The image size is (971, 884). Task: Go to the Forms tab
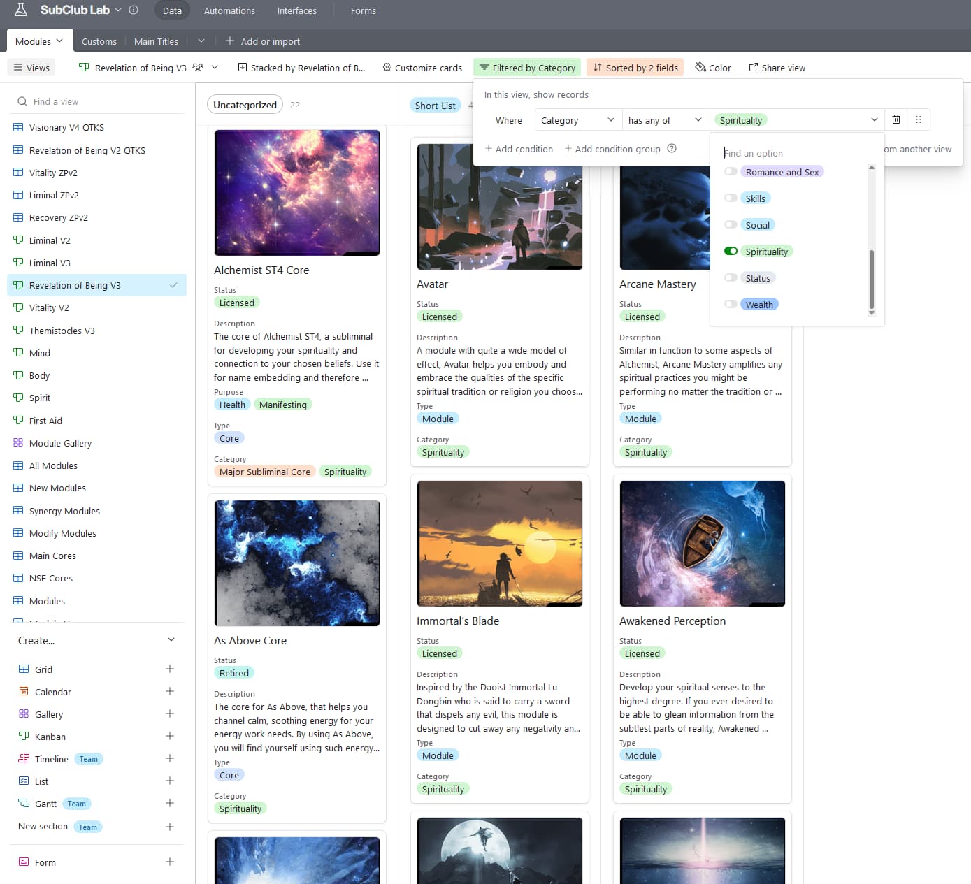tap(364, 10)
